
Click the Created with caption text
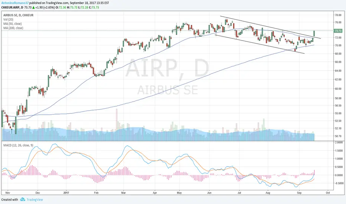[10, 200]
